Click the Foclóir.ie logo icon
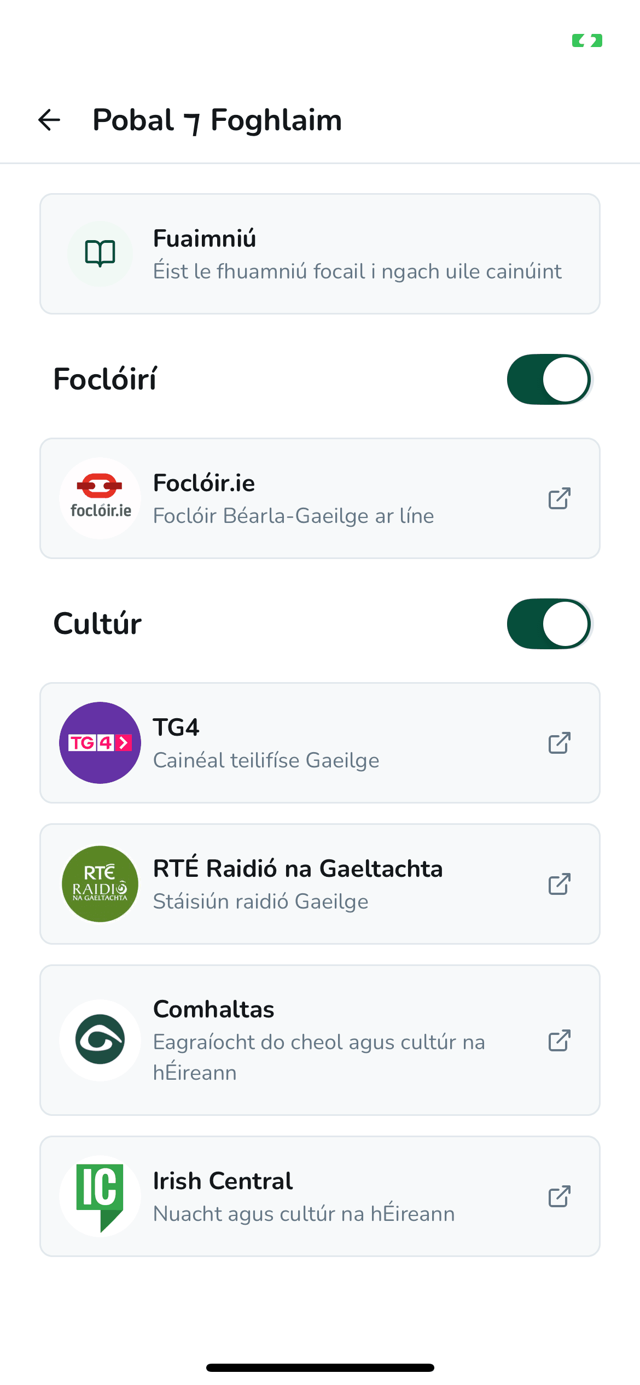The width and height of the screenshot is (640, 1385). pos(100,498)
